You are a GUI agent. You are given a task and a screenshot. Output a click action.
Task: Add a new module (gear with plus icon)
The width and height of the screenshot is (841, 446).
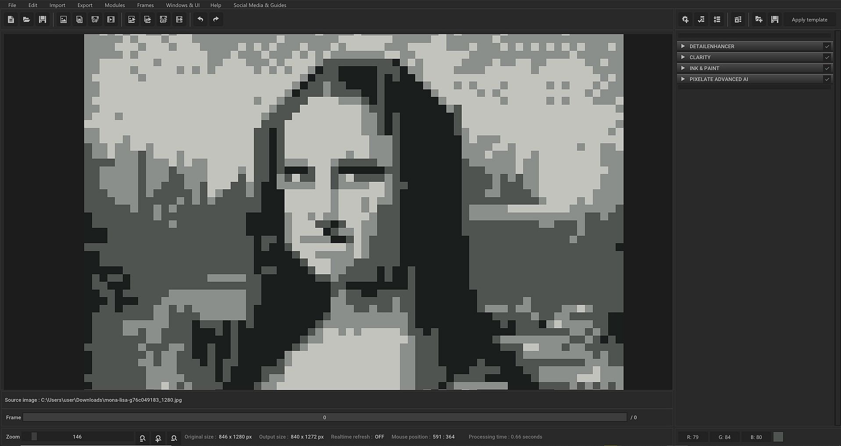click(x=685, y=19)
